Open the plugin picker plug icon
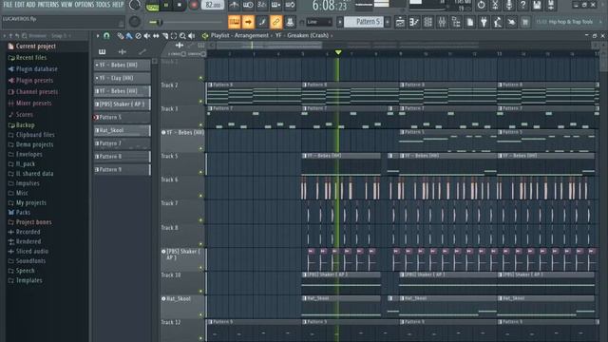608x342 pixels. 484,22
